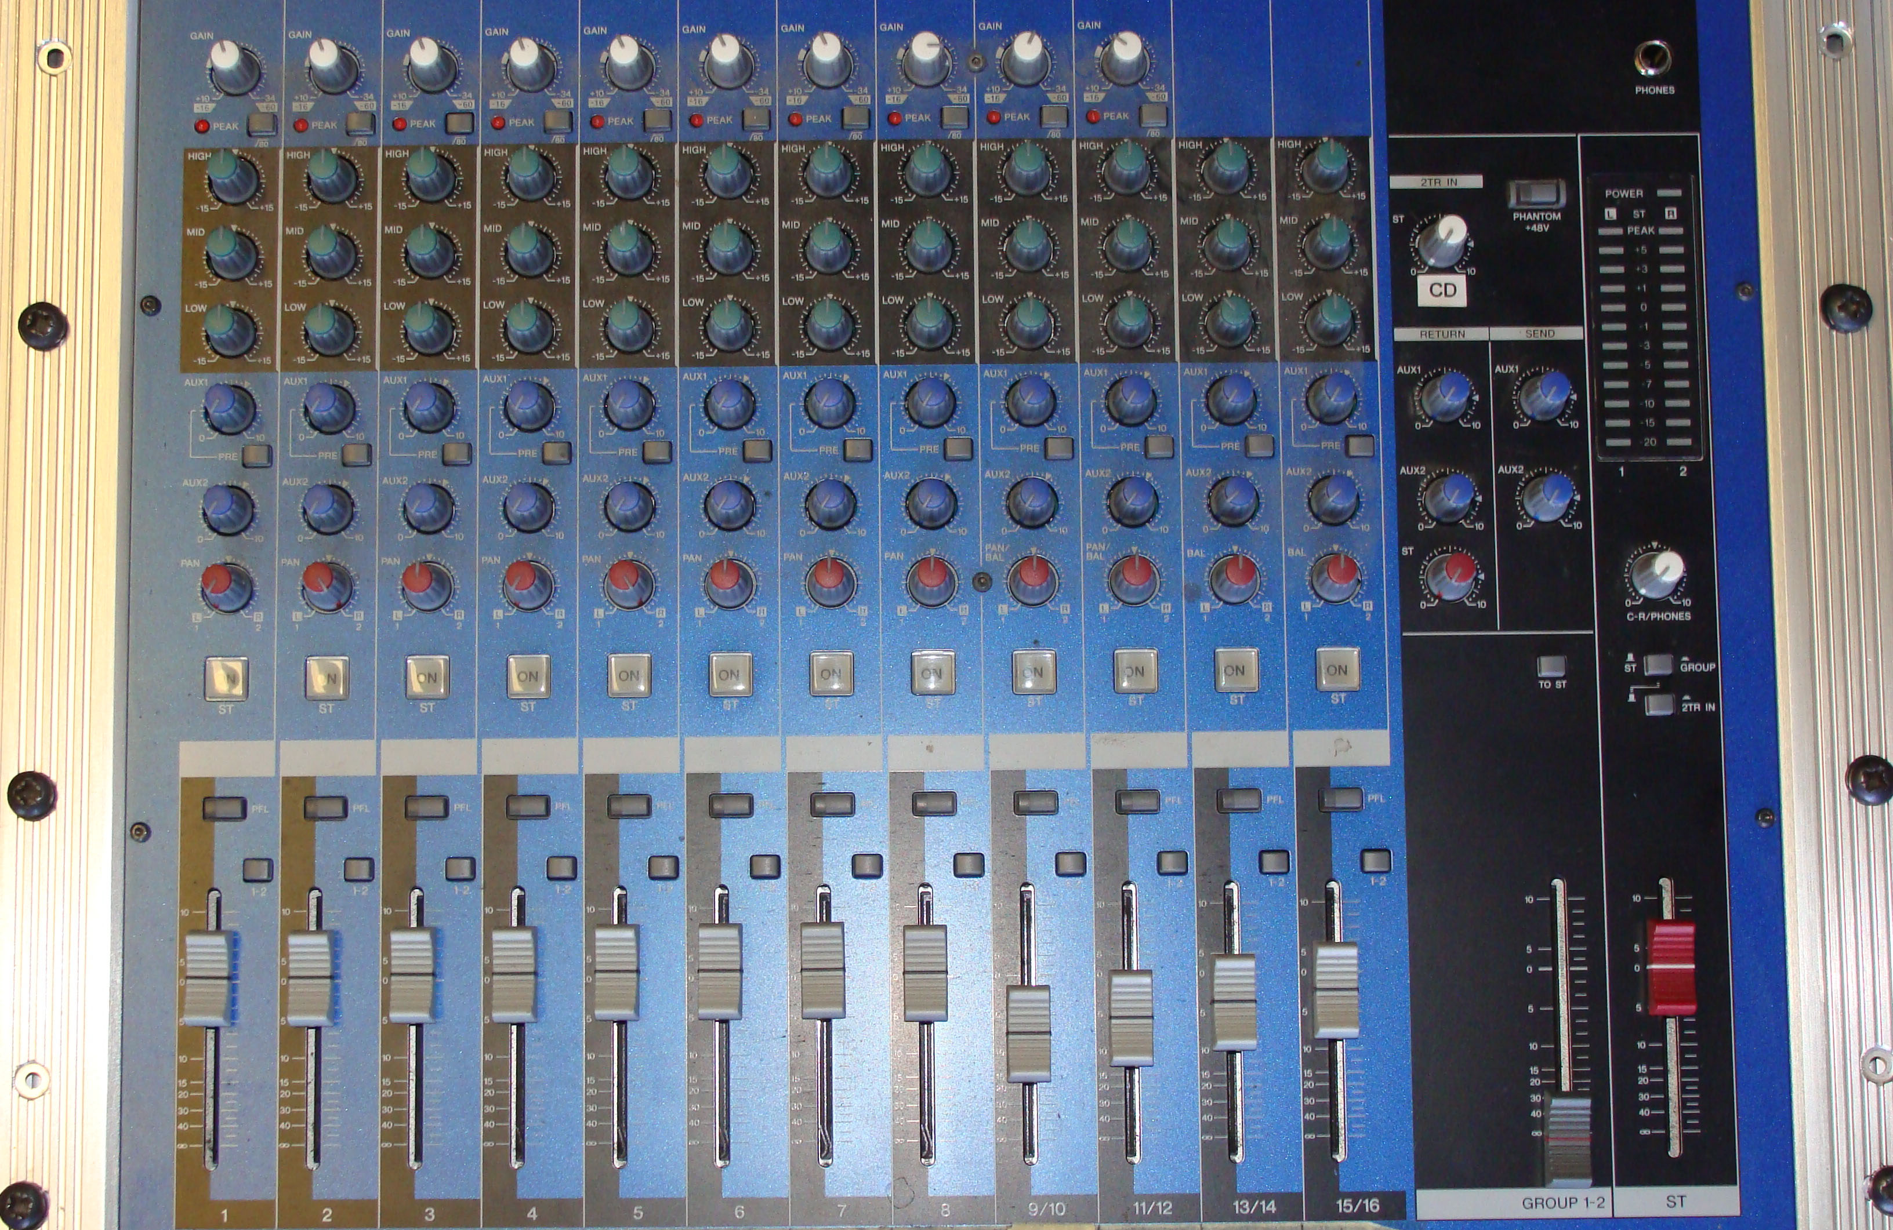The height and width of the screenshot is (1230, 1893).
Task: Click the C-R/PHONES level knob
Action: [x=1656, y=573]
